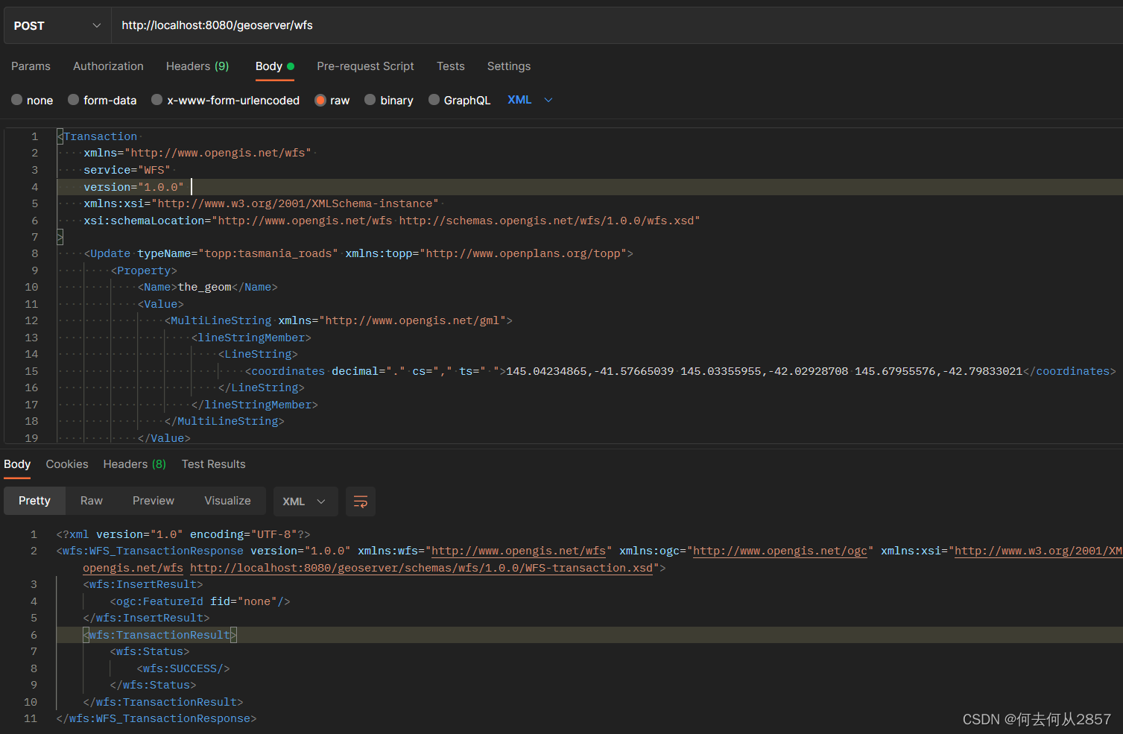Viewport: 1123px width, 734px height.
Task: Click the Transaction tag on line 1
Action: (x=97, y=136)
